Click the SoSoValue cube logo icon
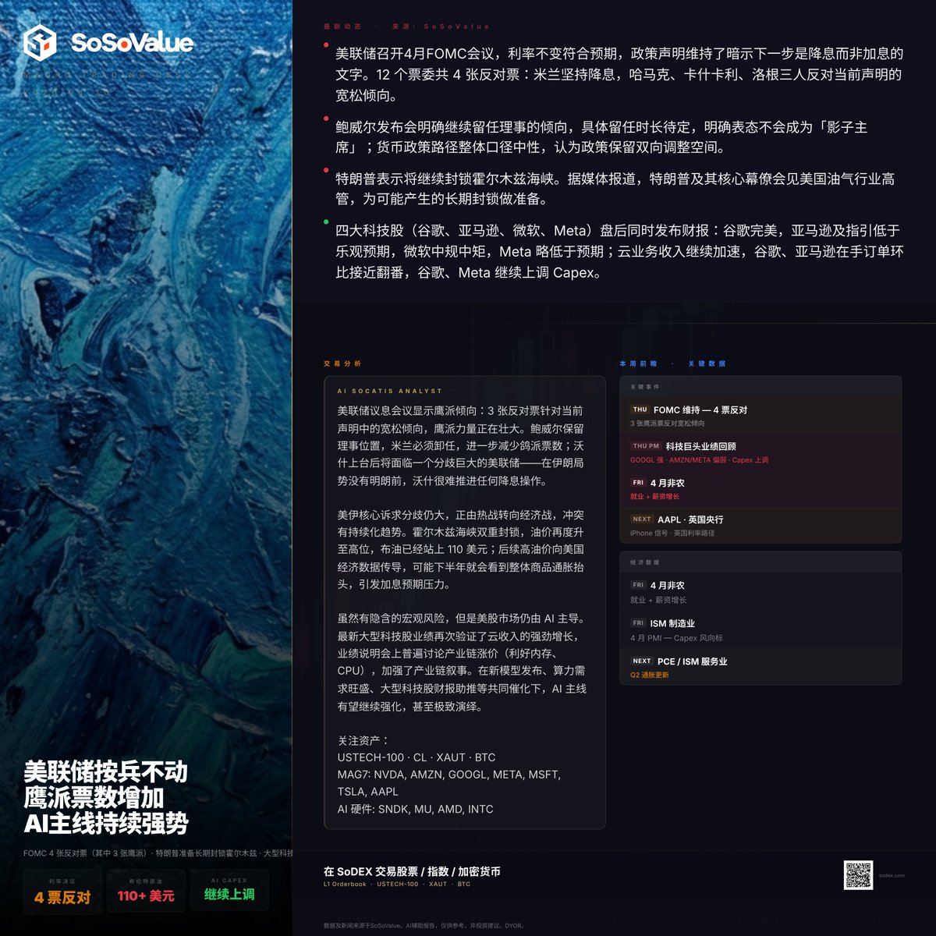 tap(40, 42)
